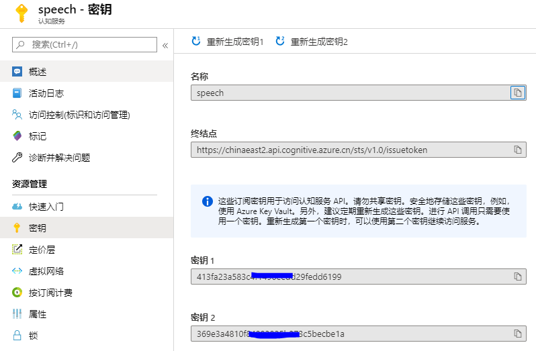Viewport: 536px width, 351px height.
Task: Copy the 名称 speech value
Action: pyautogui.click(x=518, y=93)
